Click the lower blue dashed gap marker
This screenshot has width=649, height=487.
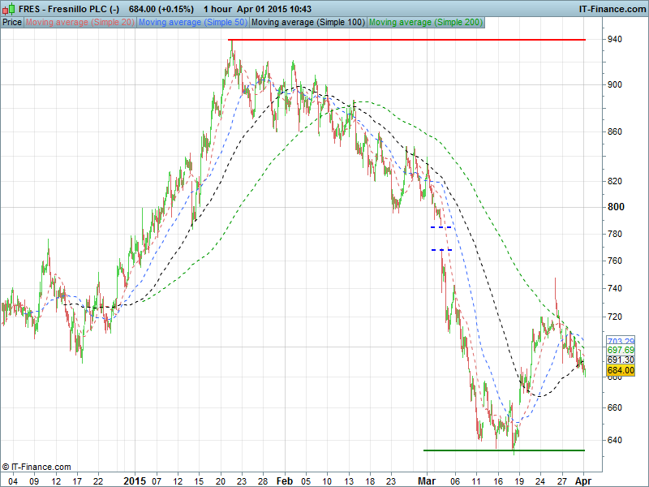point(441,250)
